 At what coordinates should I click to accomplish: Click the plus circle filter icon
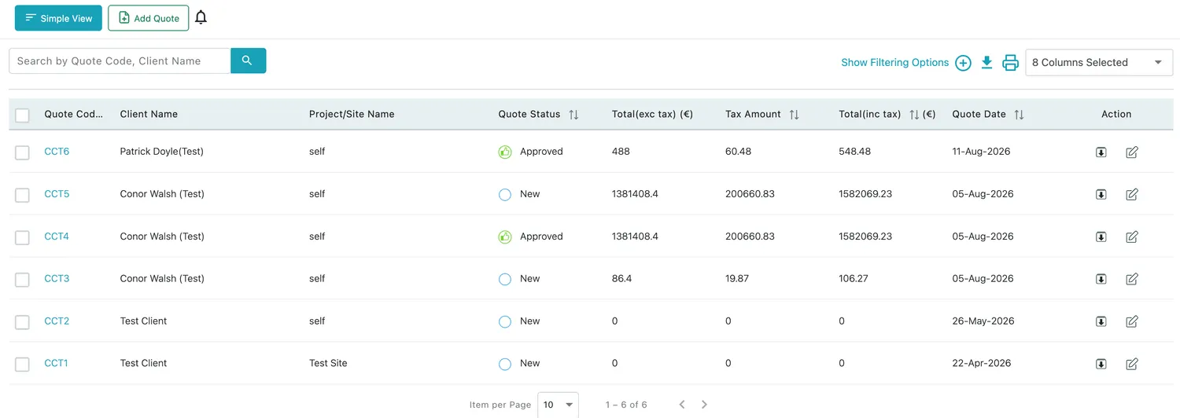pyautogui.click(x=963, y=63)
